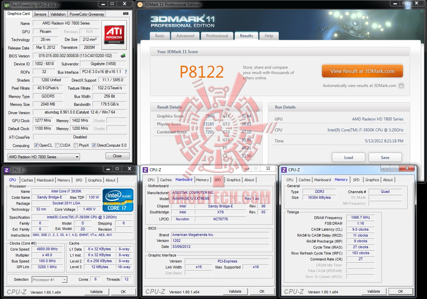Click the Multiplier x 48.0 value
This screenshot has width=427, height=299.
(48, 255)
